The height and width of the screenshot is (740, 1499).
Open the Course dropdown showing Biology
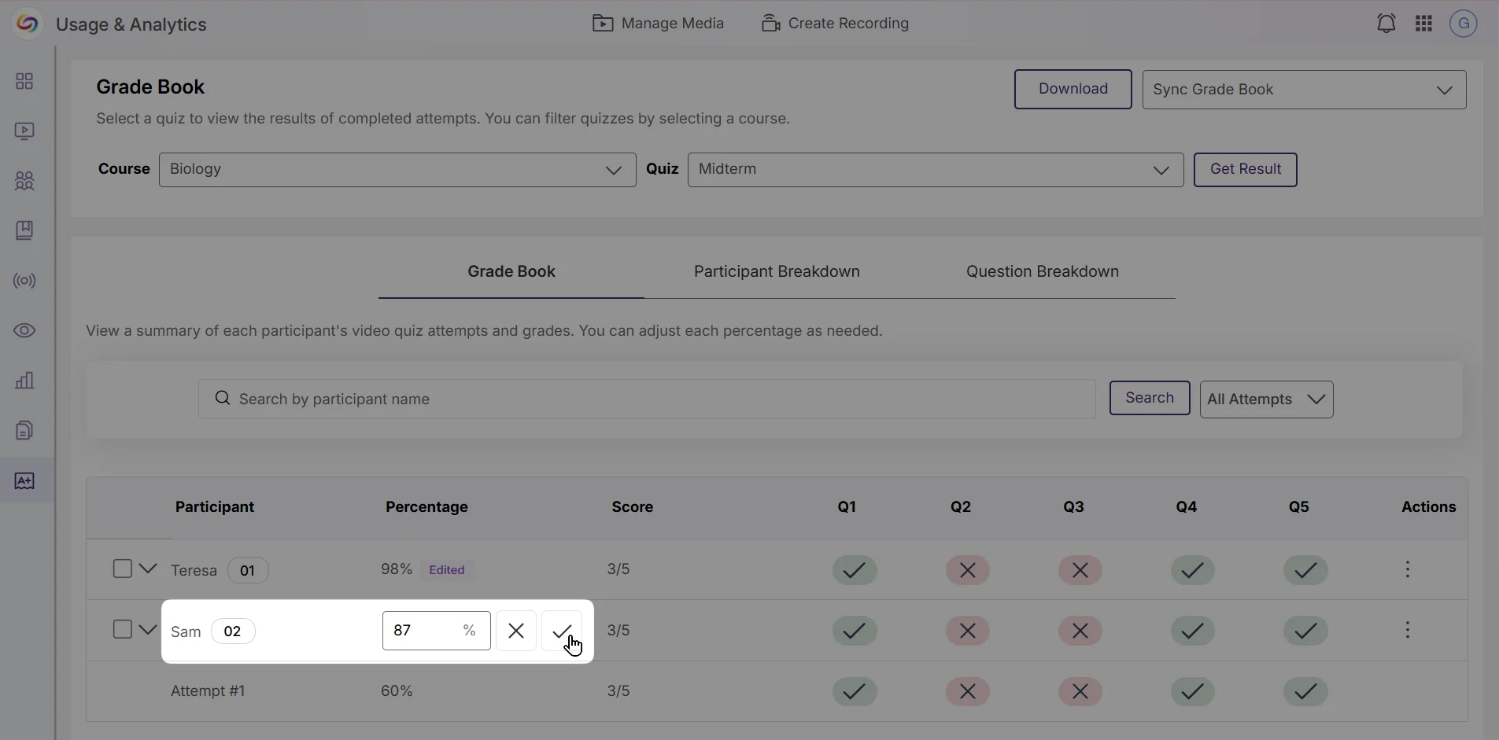pyautogui.click(x=397, y=169)
